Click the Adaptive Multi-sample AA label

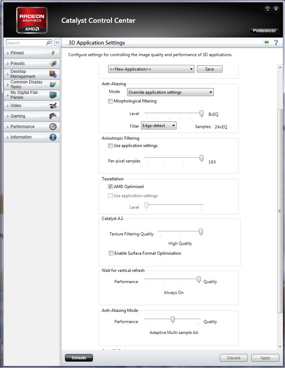[x=174, y=333]
